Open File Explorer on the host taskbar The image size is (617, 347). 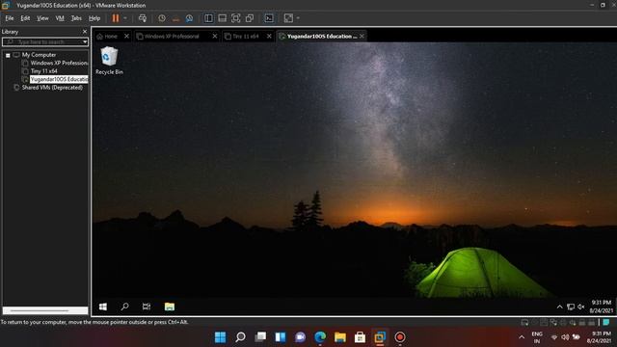(x=340, y=337)
